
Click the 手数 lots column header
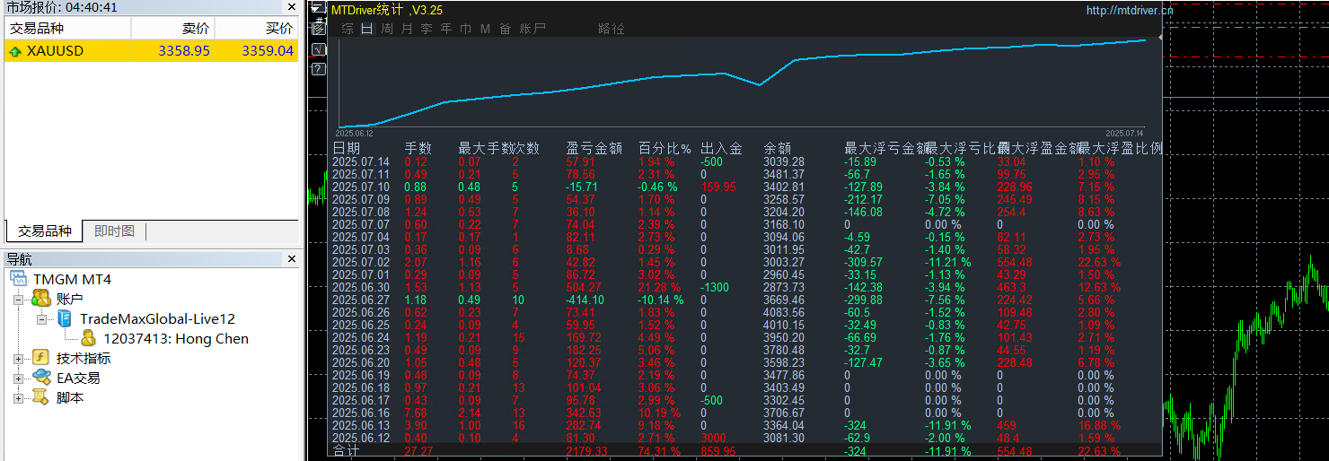point(418,148)
